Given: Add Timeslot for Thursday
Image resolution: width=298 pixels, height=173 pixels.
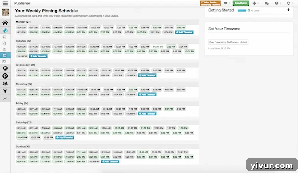Looking at the screenshot, I should [147, 94].
